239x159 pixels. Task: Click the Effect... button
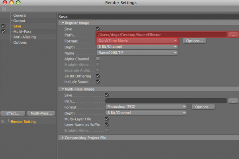click(13, 113)
